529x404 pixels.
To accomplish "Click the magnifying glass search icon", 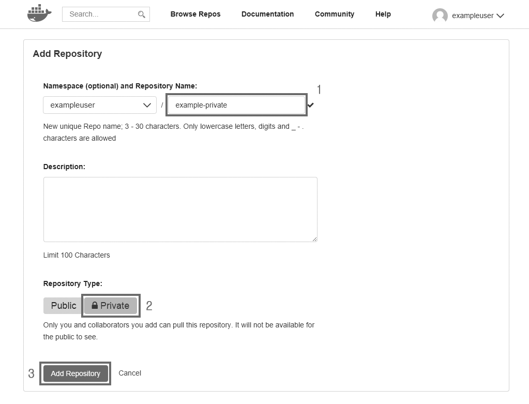I will [x=141, y=14].
